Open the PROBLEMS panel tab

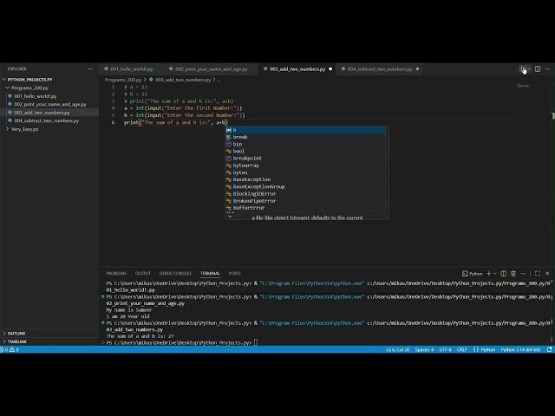pyautogui.click(x=116, y=274)
